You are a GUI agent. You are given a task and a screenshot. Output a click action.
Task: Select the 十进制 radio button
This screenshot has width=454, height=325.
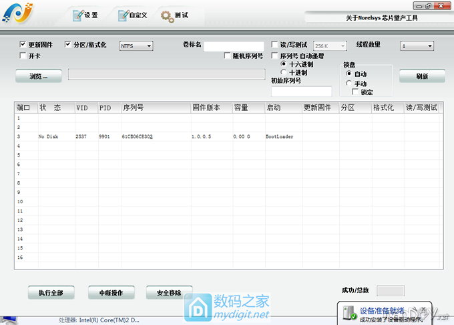click(284, 72)
